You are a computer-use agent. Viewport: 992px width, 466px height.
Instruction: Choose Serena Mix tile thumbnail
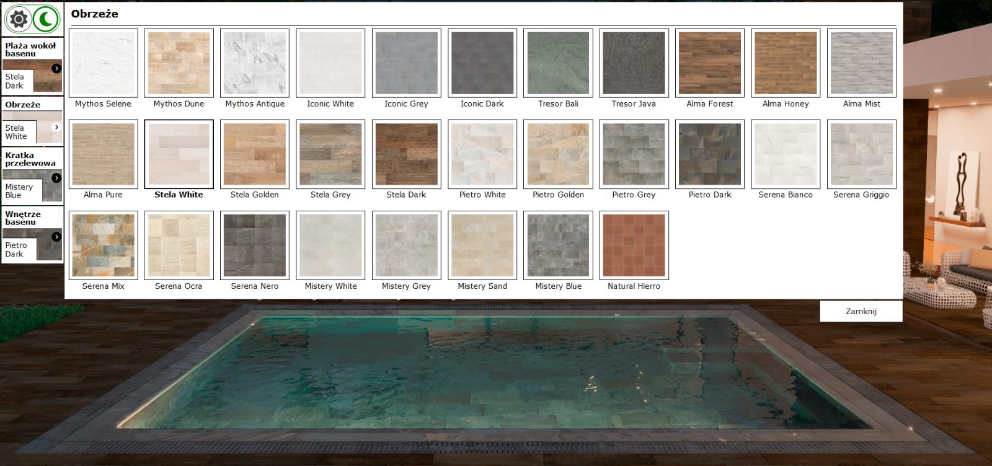[104, 245]
